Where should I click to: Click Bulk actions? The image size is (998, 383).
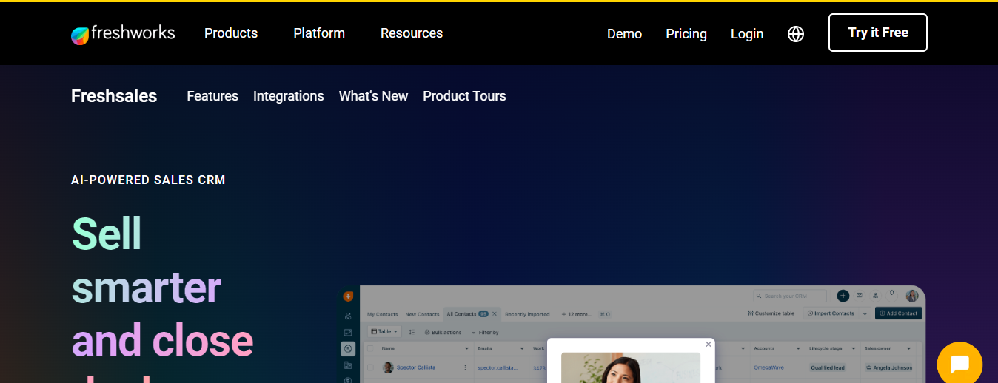tap(443, 332)
